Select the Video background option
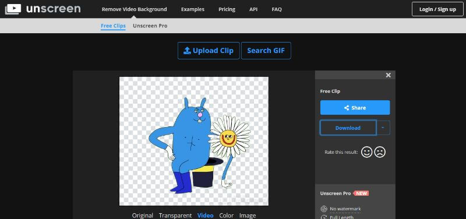The image size is (466, 219). 206,216
